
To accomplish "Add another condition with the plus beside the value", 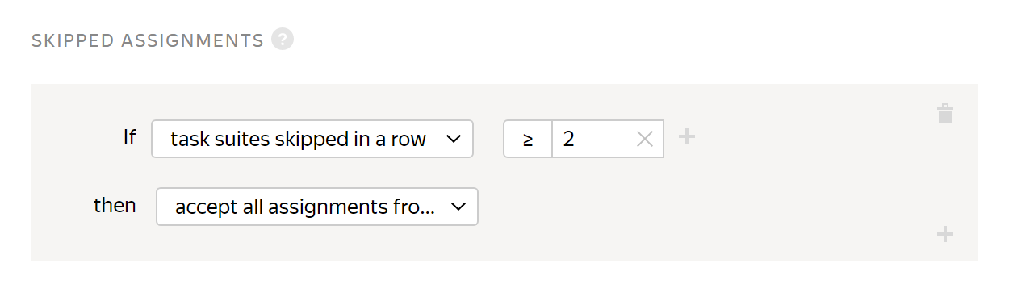I will pyautogui.click(x=687, y=138).
